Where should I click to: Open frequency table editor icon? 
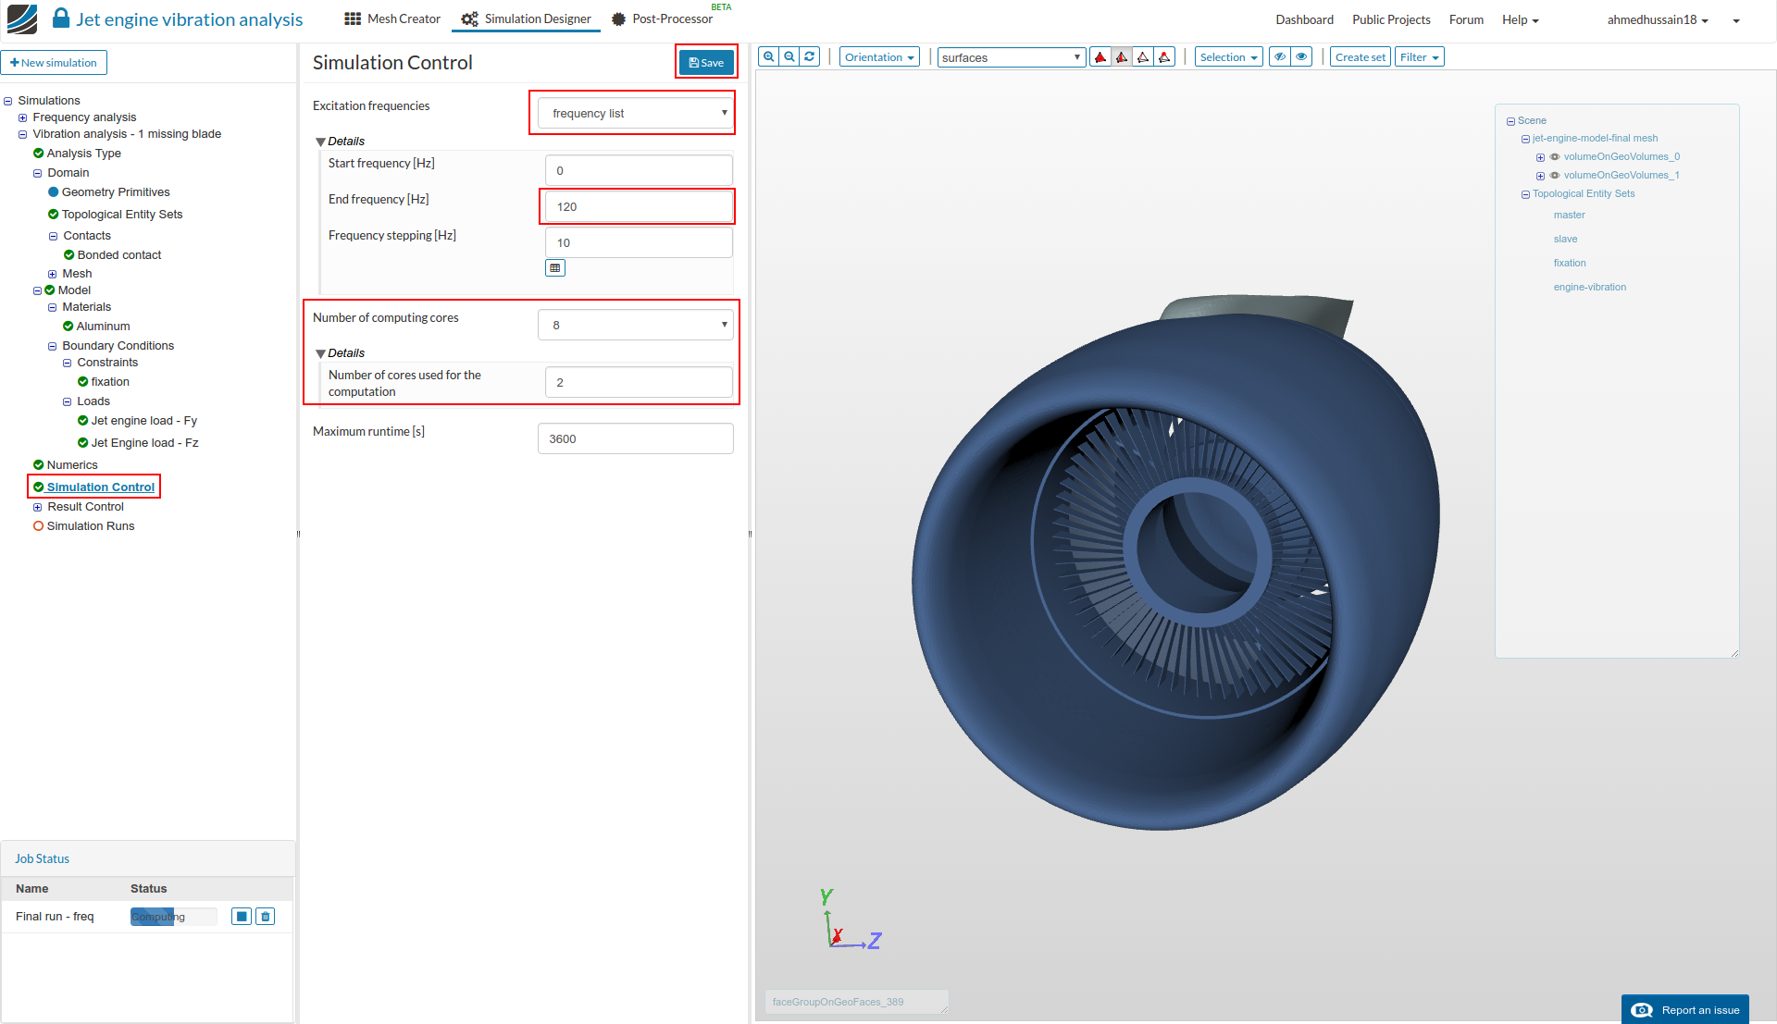click(x=555, y=268)
